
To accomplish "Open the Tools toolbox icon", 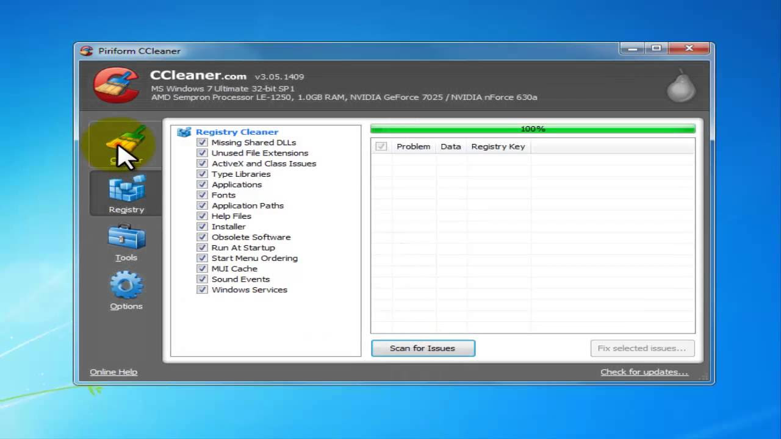I will tap(127, 237).
